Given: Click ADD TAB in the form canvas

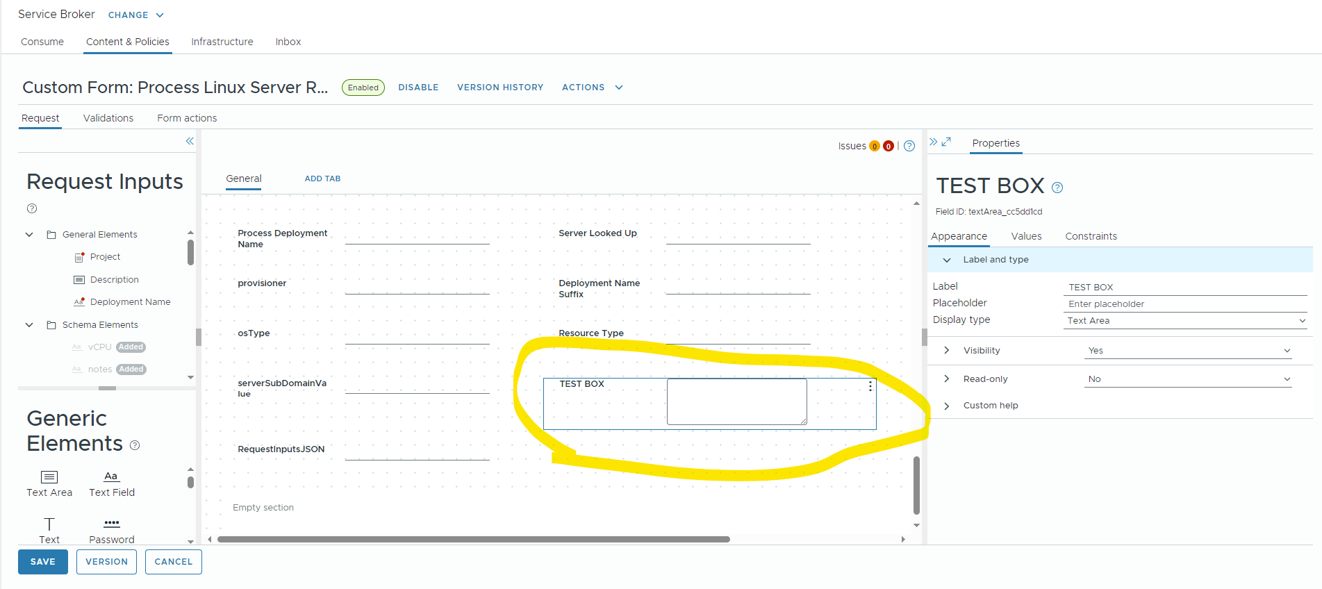Looking at the screenshot, I should [322, 179].
